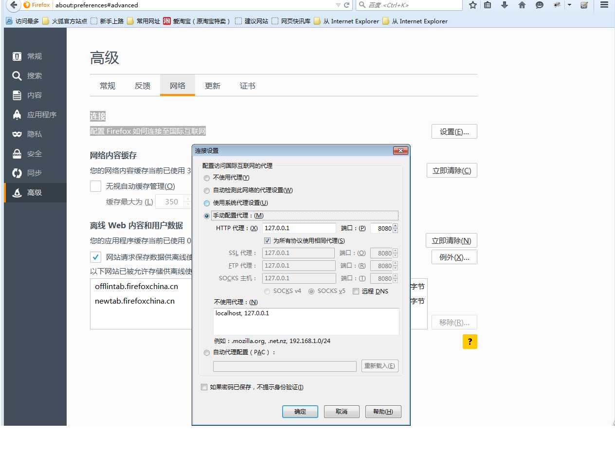
Task: Open dropdown arrow beside the toolbar extension icon
Action: [x=570, y=5]
